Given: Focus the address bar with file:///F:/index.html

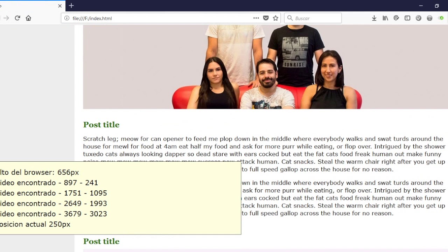Looking at the screenshot, I should (171, 18).
